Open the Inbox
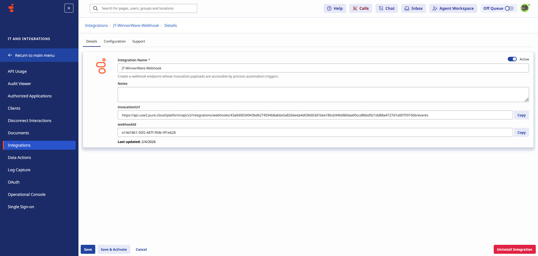 tap(413, 8)
